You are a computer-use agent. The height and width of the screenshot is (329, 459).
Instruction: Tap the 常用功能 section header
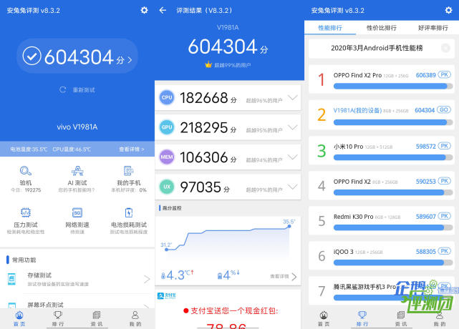pyautogui.click(x=24, y=260)
